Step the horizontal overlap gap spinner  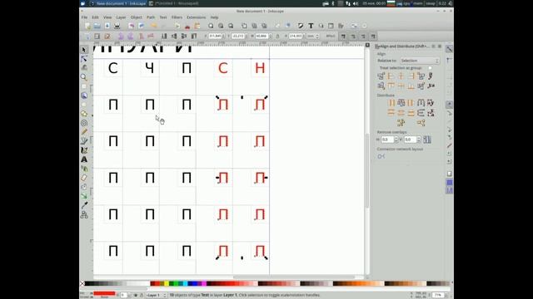tap(396, 140)
